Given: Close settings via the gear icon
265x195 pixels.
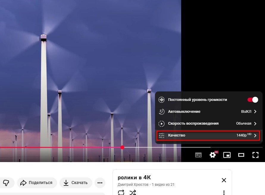Looking at the screenshot, I should 213,155.
